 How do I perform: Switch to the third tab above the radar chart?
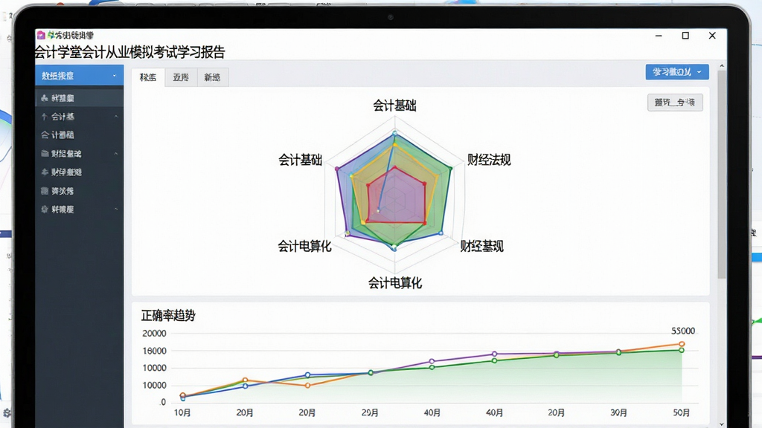pos(212,77)
